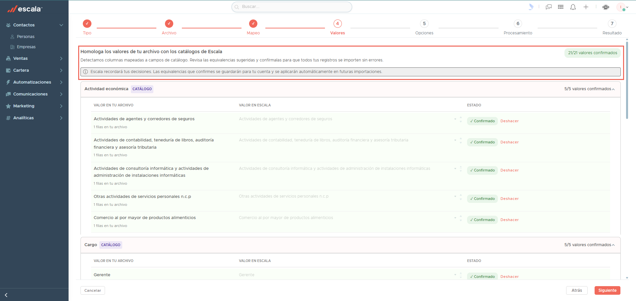Screen dimensions: 636x301
Task: Cancel the import with Cancelar
Action: (93, 290)
